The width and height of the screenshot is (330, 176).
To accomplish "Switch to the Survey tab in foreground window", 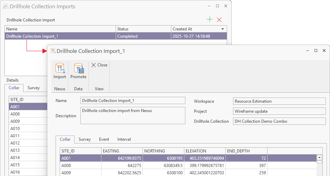I will [x=85, y=139].
